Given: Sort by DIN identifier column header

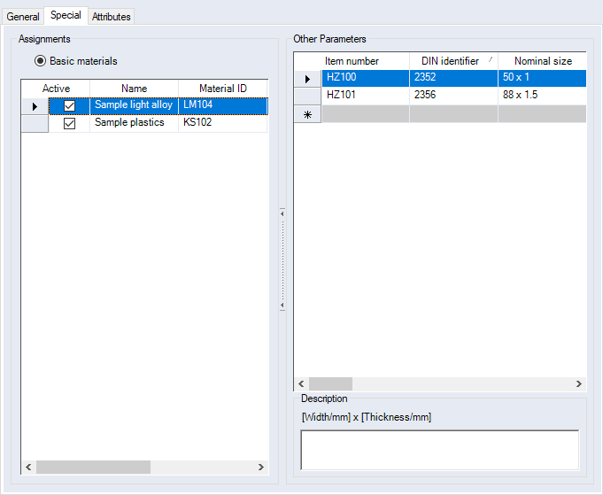Looking at the screenshot, I should click(x=452, y=61).
